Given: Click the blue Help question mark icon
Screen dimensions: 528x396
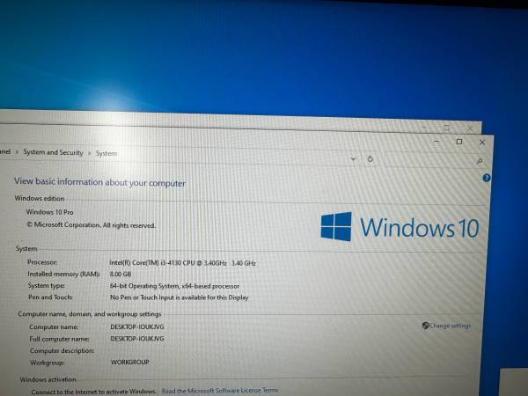Looking at the screenshot, I should 487,178.
